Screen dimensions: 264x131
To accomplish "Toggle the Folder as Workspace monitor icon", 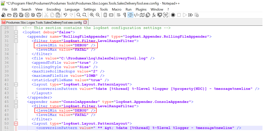I will 160,15.
